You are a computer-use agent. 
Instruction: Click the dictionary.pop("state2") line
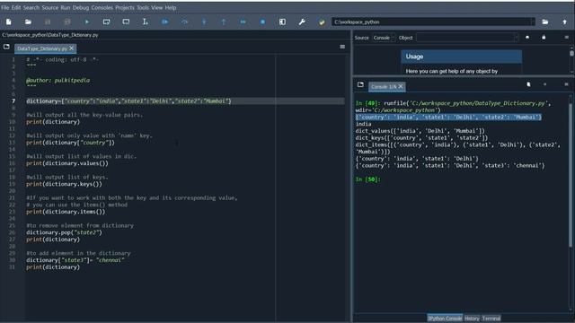pyautogui.click(x=64, y=232)
